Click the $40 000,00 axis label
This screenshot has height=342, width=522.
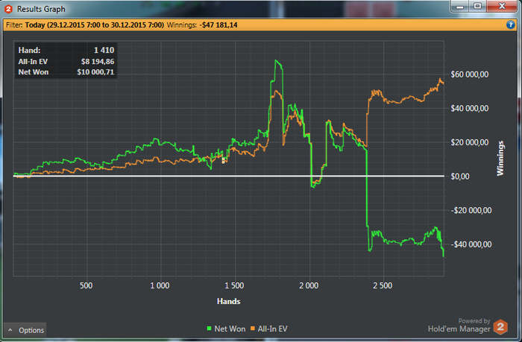470,109
